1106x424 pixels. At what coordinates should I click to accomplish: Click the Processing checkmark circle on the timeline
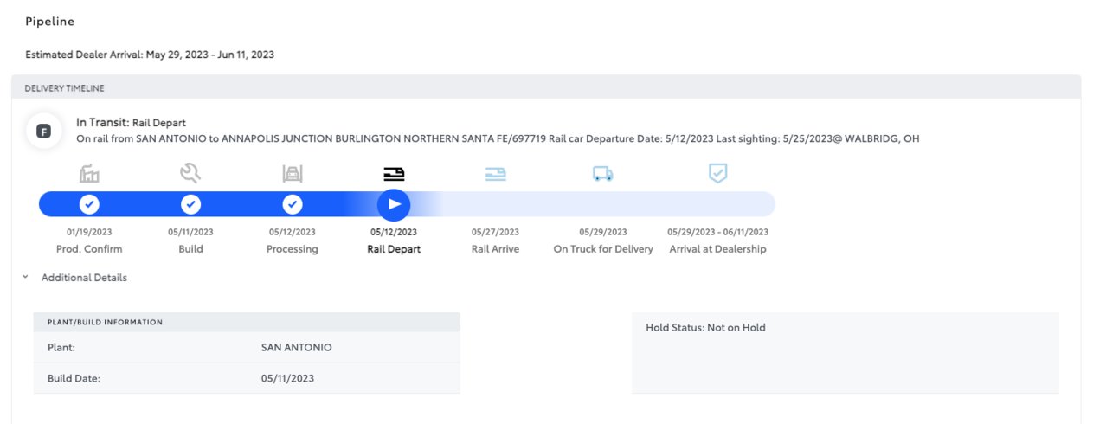(293, 204)
